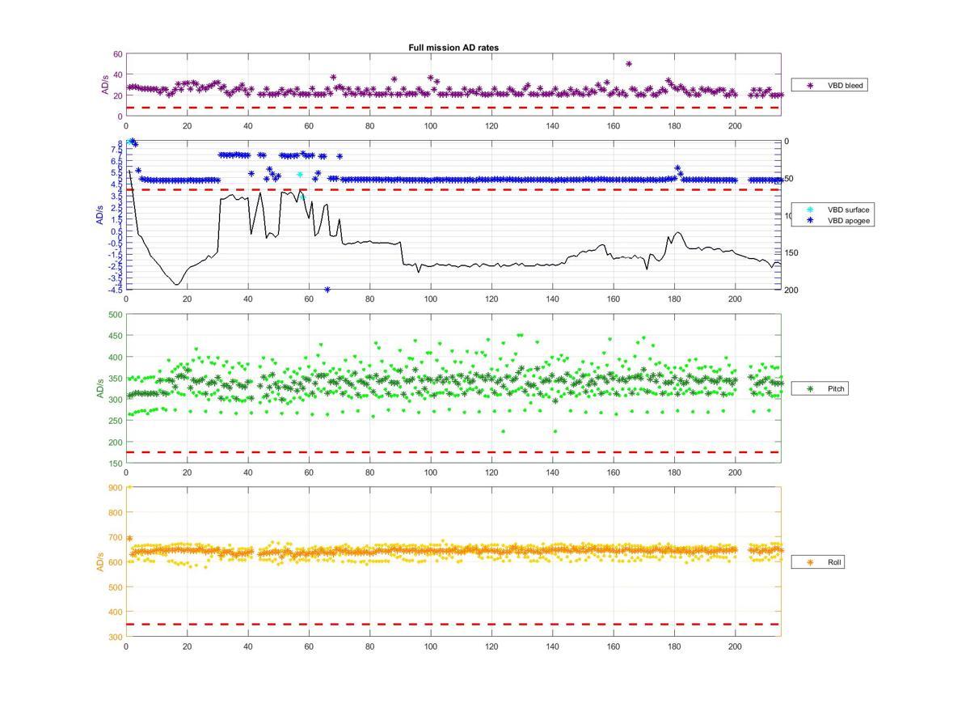
Task: Click the '40' tick on the purple y-axis
Action: coord(117,75)
